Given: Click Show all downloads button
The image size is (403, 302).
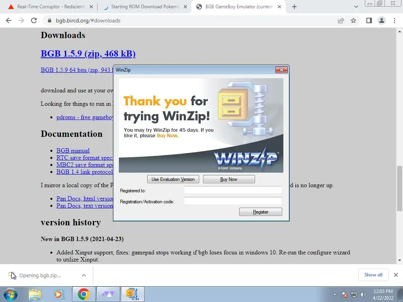Looking at the screenshot, I should (x=373, y=275).
